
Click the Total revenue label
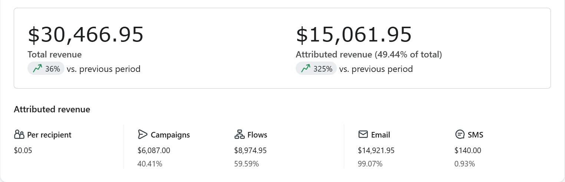tap(55, 54)
